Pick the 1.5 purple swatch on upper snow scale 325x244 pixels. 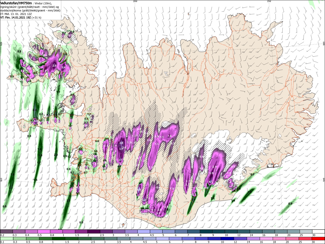(81, 232)
